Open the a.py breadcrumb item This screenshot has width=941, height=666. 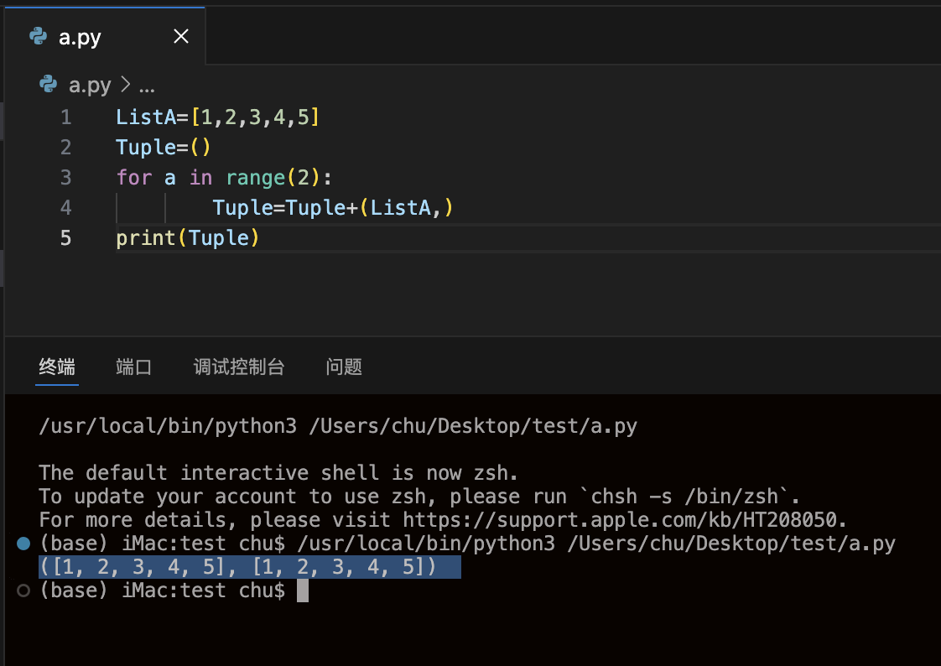pos(89,85)
